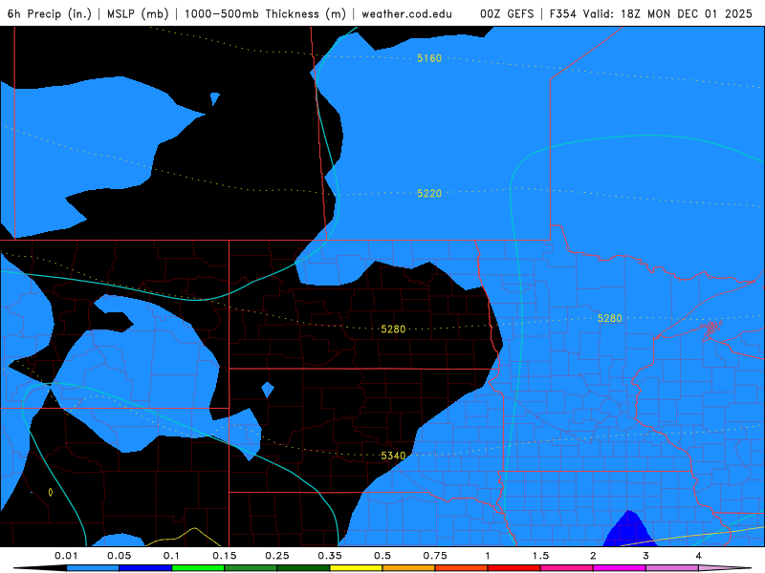Image resolution: width=765 pixels, height=573 pixels.
Task: Click the 0.15 legend value
Action: (x=225, y=556)
